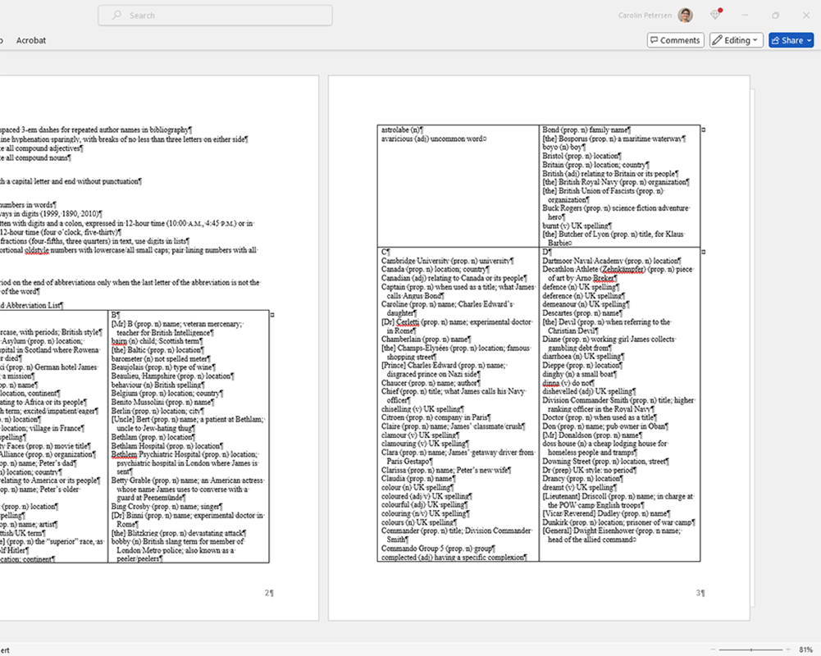Click 'Belgium (prop. n) location; country' entry
The width and height of the screenshot is (821, 656).
167,393
